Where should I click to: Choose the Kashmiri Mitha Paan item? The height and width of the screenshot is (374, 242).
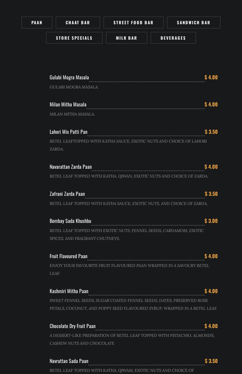(x=69, y=291)
